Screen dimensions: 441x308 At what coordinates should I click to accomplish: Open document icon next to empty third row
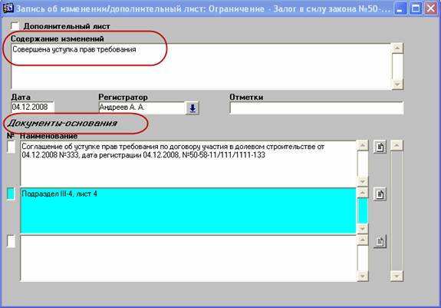click(380, 241)
